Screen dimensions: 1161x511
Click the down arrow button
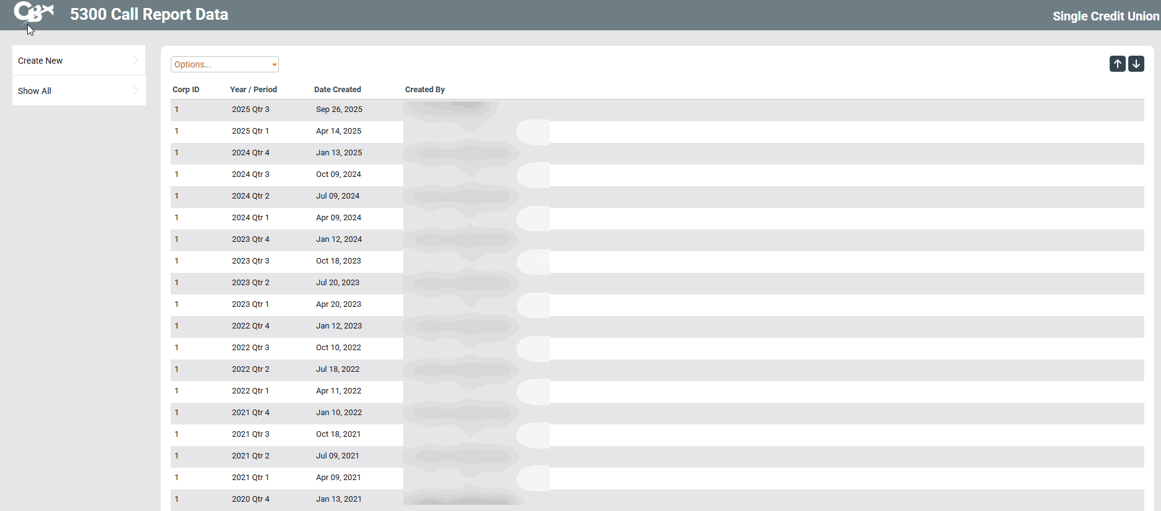[x=1136, y=64]
